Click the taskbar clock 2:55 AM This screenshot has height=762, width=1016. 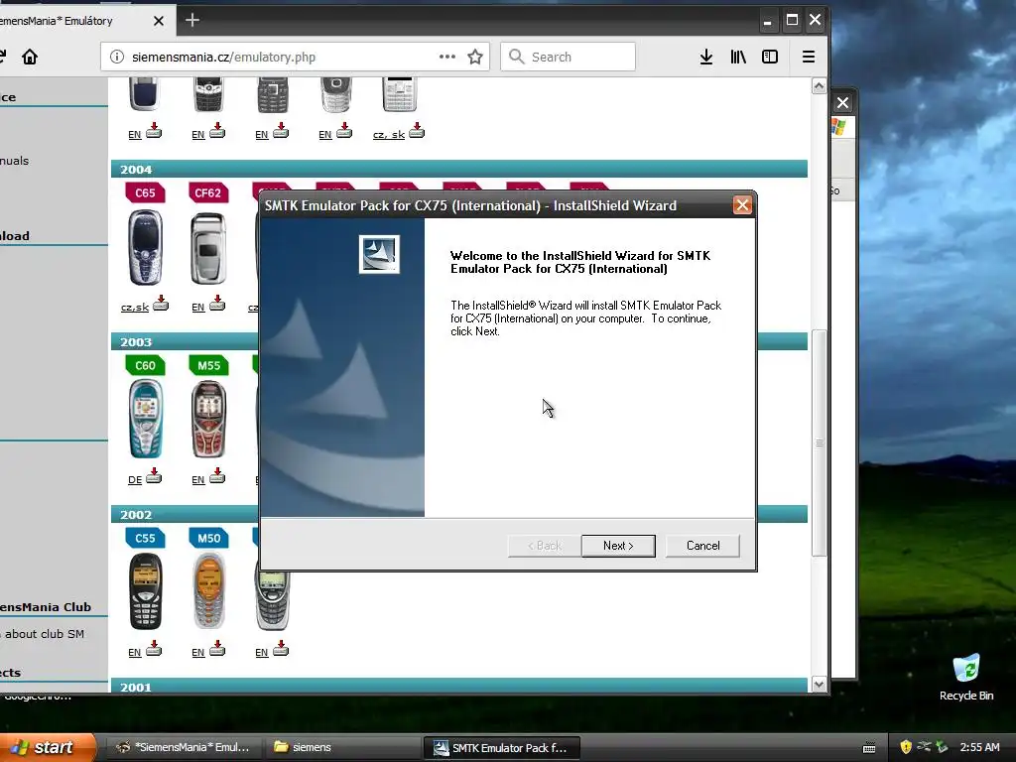(979, 747)
